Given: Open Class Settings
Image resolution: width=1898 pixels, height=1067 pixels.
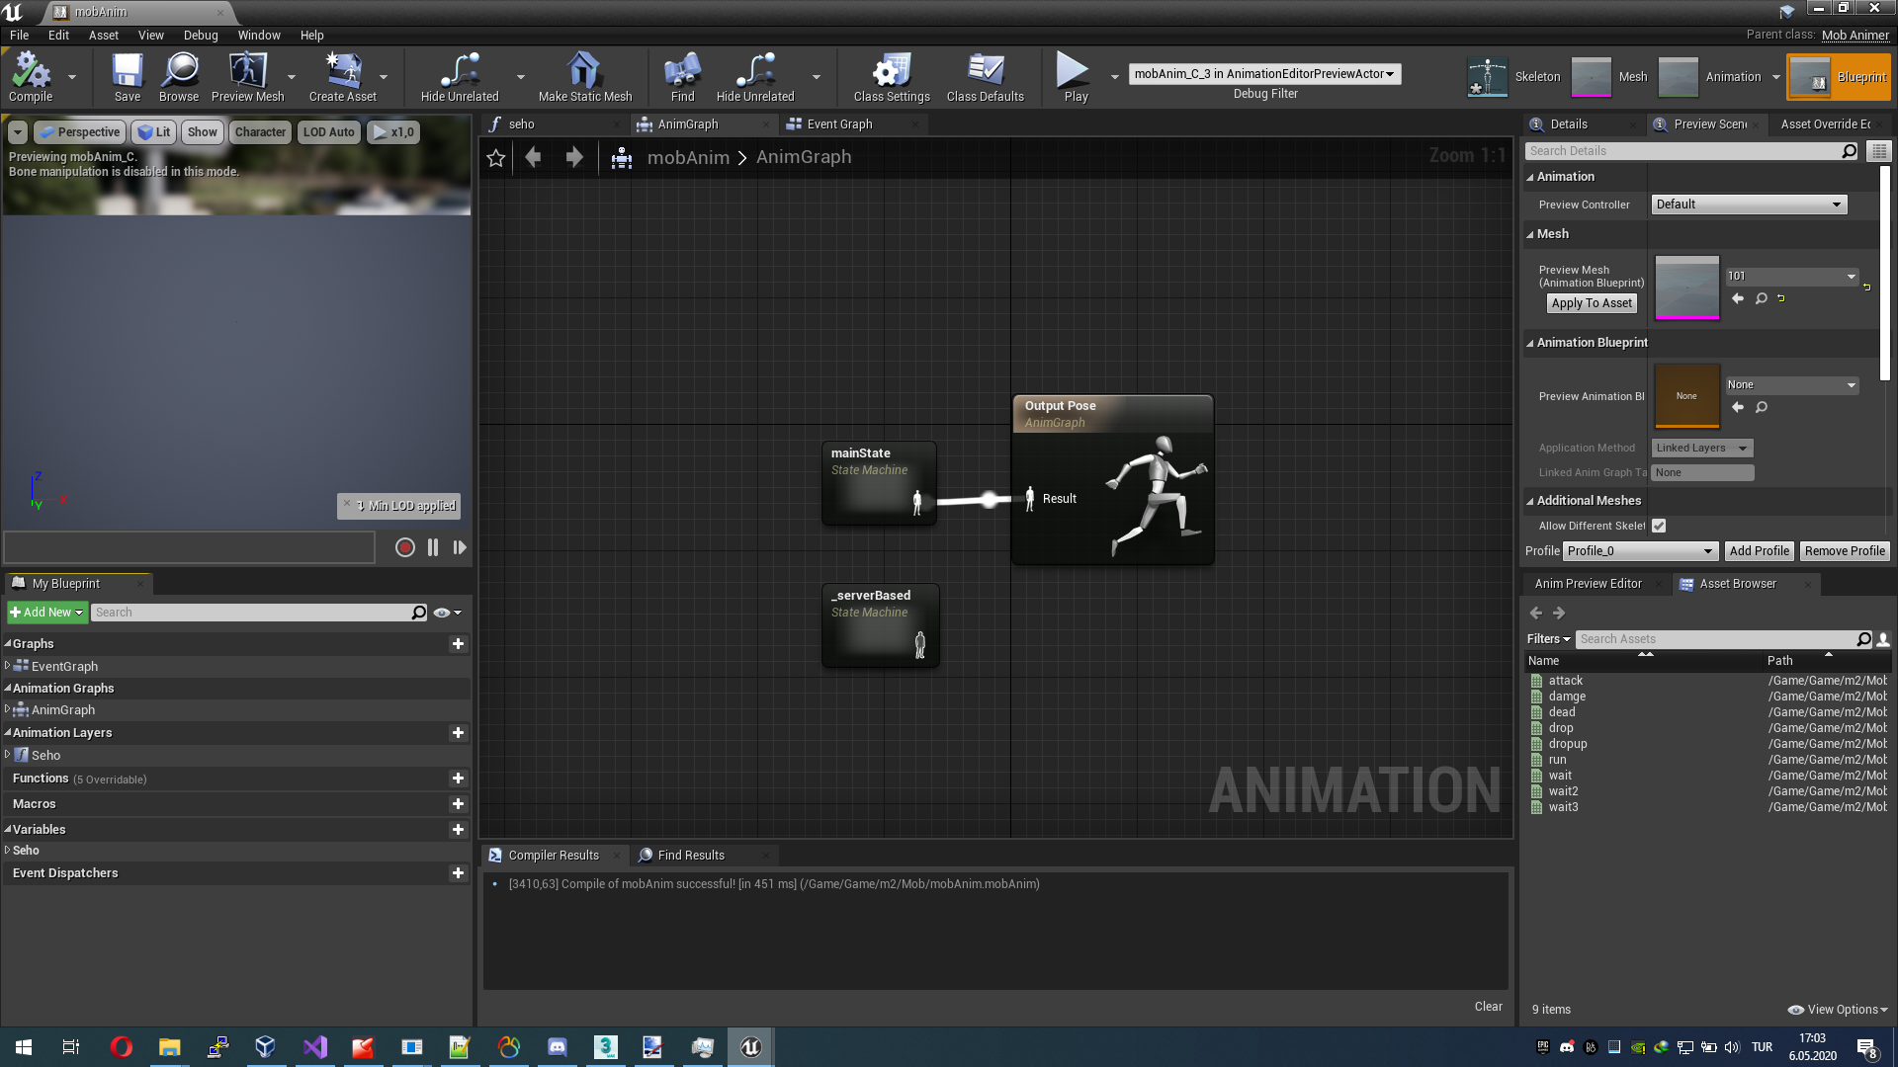Looking at the screenshot, I should pos(892,76).
